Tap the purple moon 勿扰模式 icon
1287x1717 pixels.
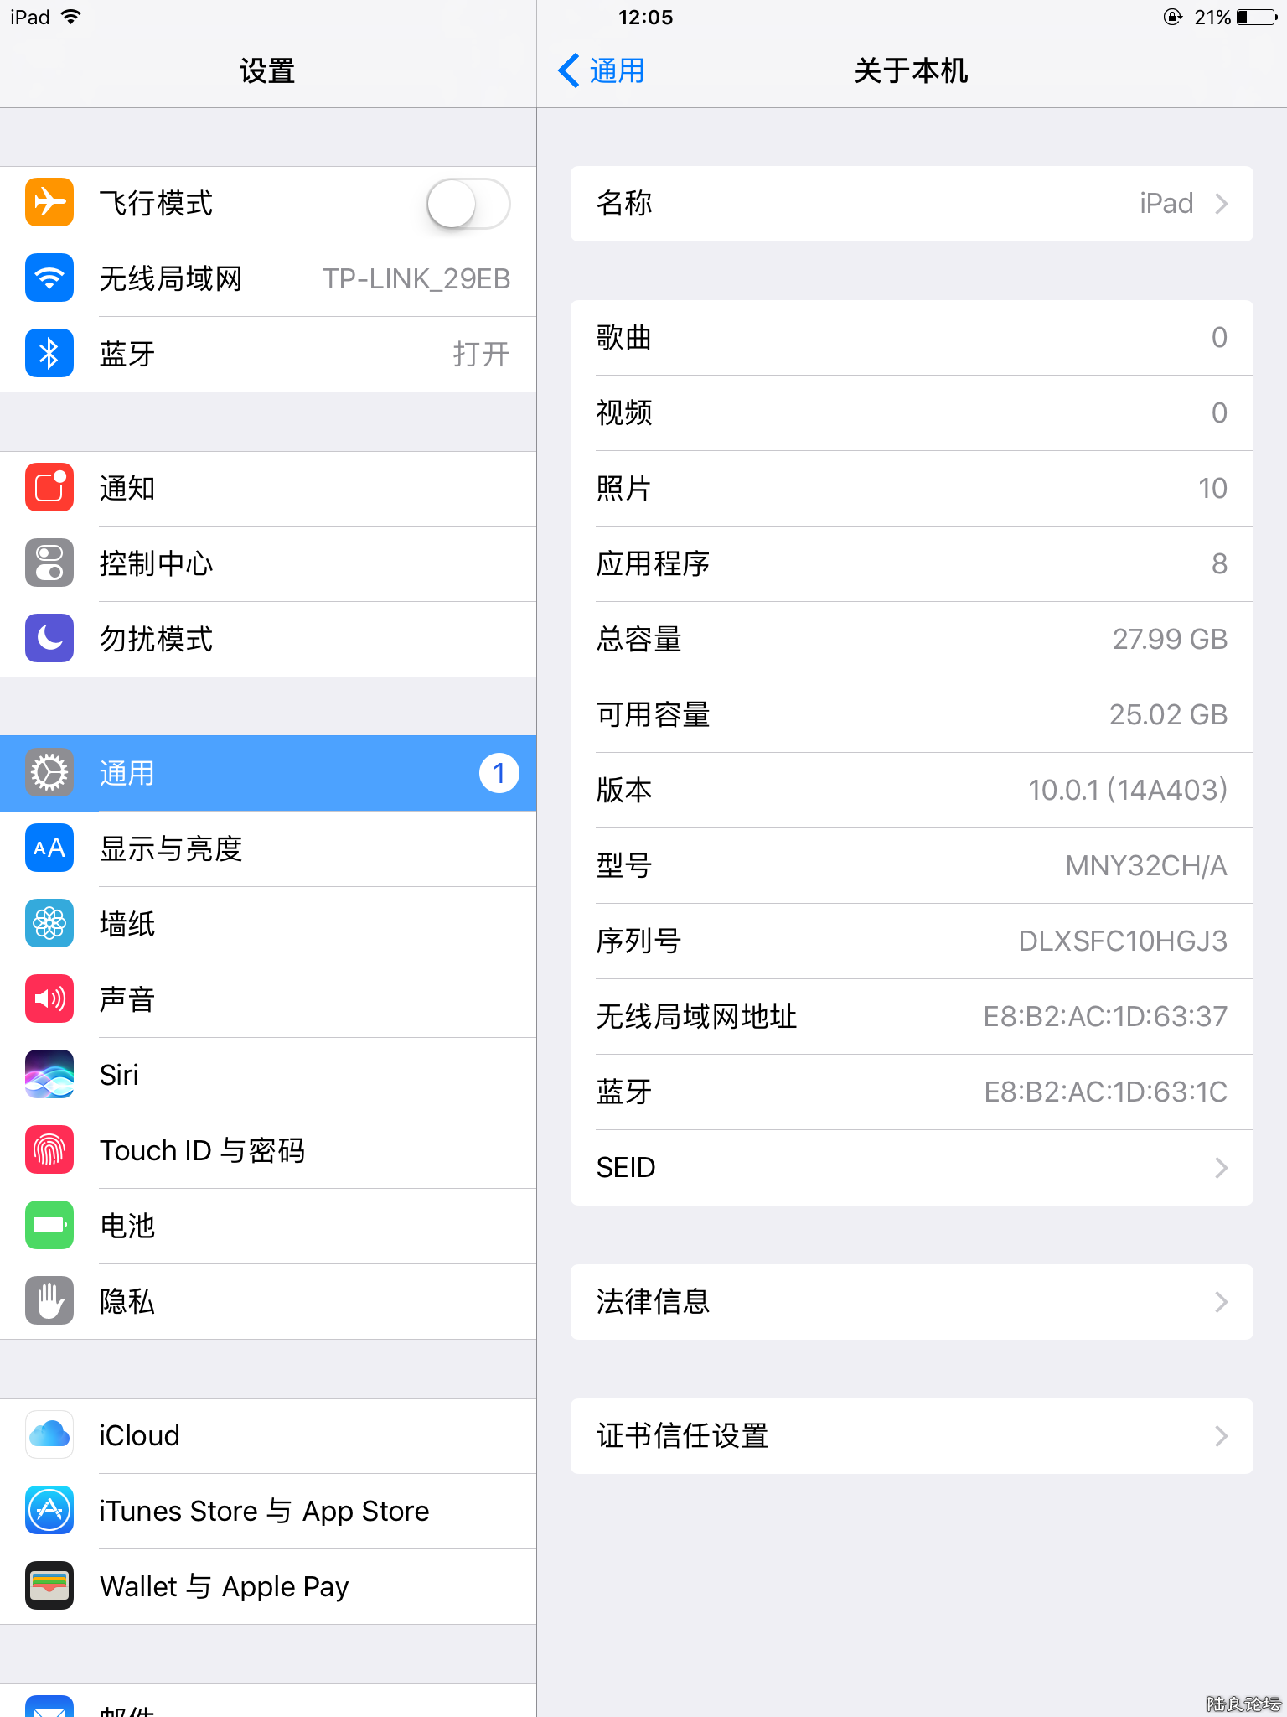tap(49, 639)
